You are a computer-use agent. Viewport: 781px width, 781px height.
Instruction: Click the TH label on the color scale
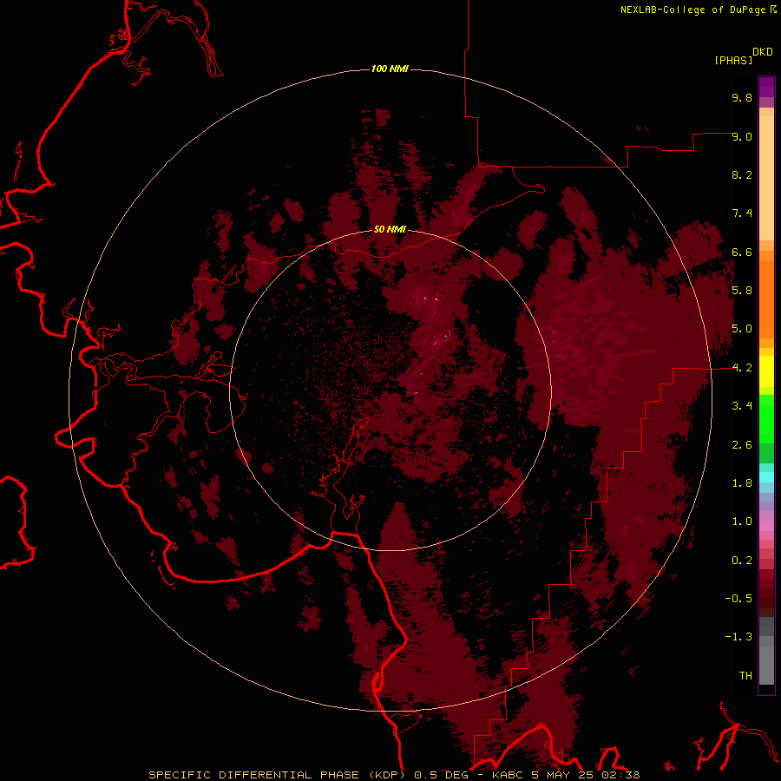(745, 676)
